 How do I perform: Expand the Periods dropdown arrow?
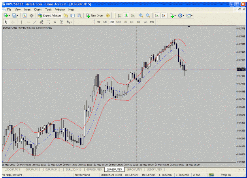(x=183, y=16)
